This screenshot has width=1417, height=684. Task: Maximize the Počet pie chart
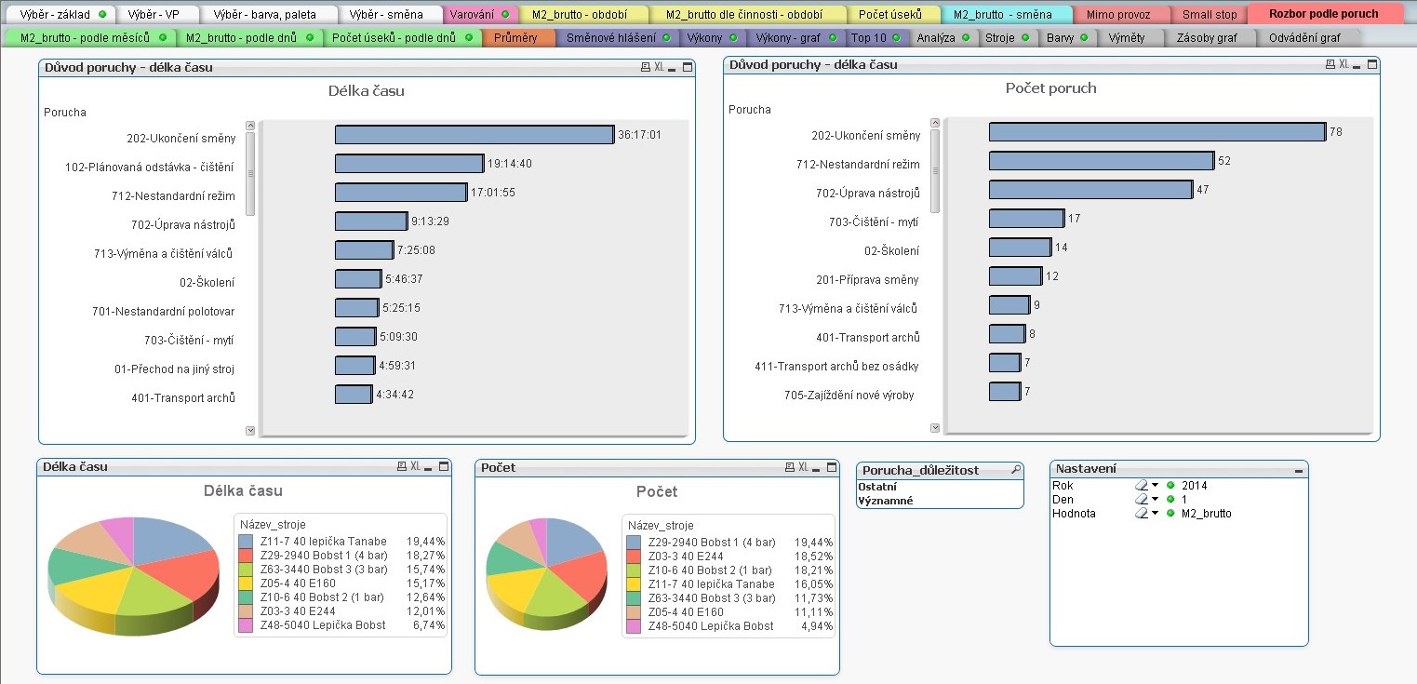click(x=832, y=466)
